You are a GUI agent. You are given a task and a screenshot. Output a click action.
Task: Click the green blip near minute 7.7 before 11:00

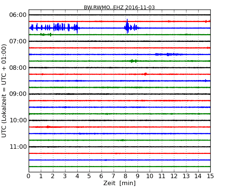122,140
